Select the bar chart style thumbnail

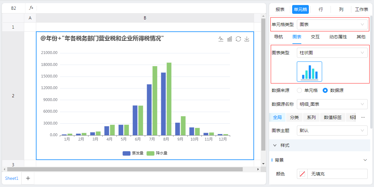click(309, 72)
